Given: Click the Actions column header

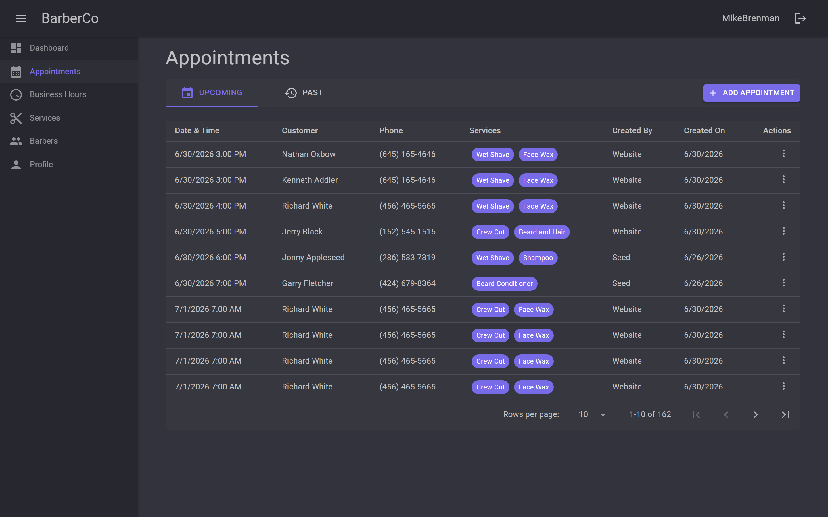Looking at the screenshot, I should click(777, 131).
